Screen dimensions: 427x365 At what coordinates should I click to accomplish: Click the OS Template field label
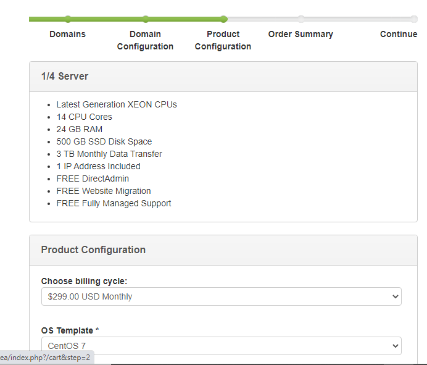[x=67, y=330]
